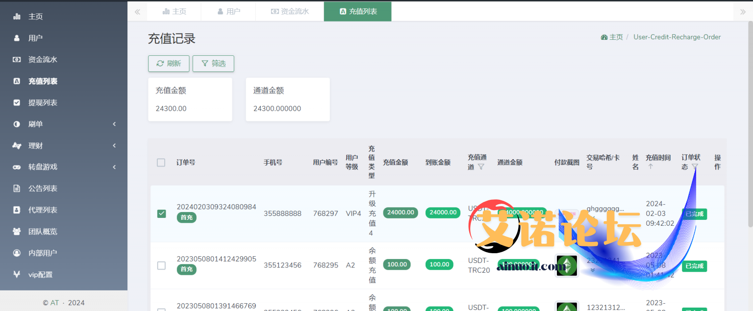Open 资金流水 in the sidebar
The image size is (753, 311).
(x=64, y=59)
